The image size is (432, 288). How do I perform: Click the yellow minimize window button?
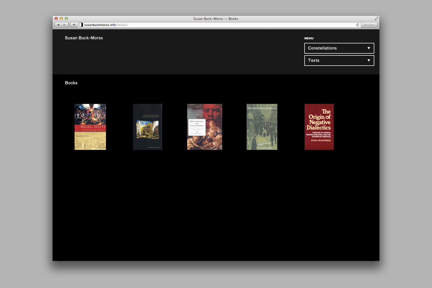tap(61, 19)
